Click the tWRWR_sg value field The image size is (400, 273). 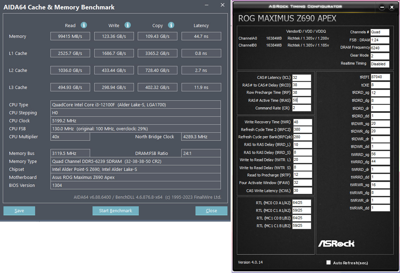(x=381, y=185)
